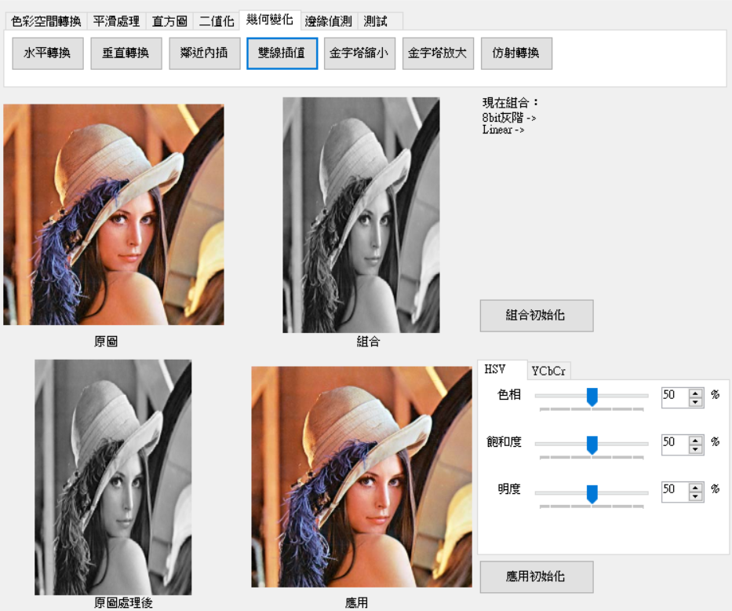This screenshot has height=611, width=732.
Task: Apply 雙線插值 interpolation
Action: click(282, 53)
